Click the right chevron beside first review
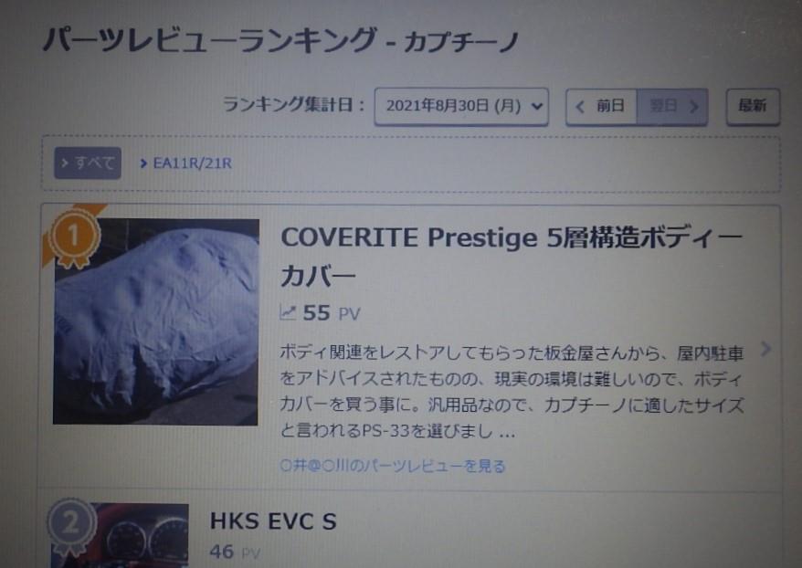This screenshot has height=568, width=802. 765,349
